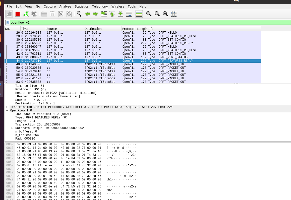Select packet 48 OFPT_PACKET_IN row

pyautogui.click(x=133, y=64)
